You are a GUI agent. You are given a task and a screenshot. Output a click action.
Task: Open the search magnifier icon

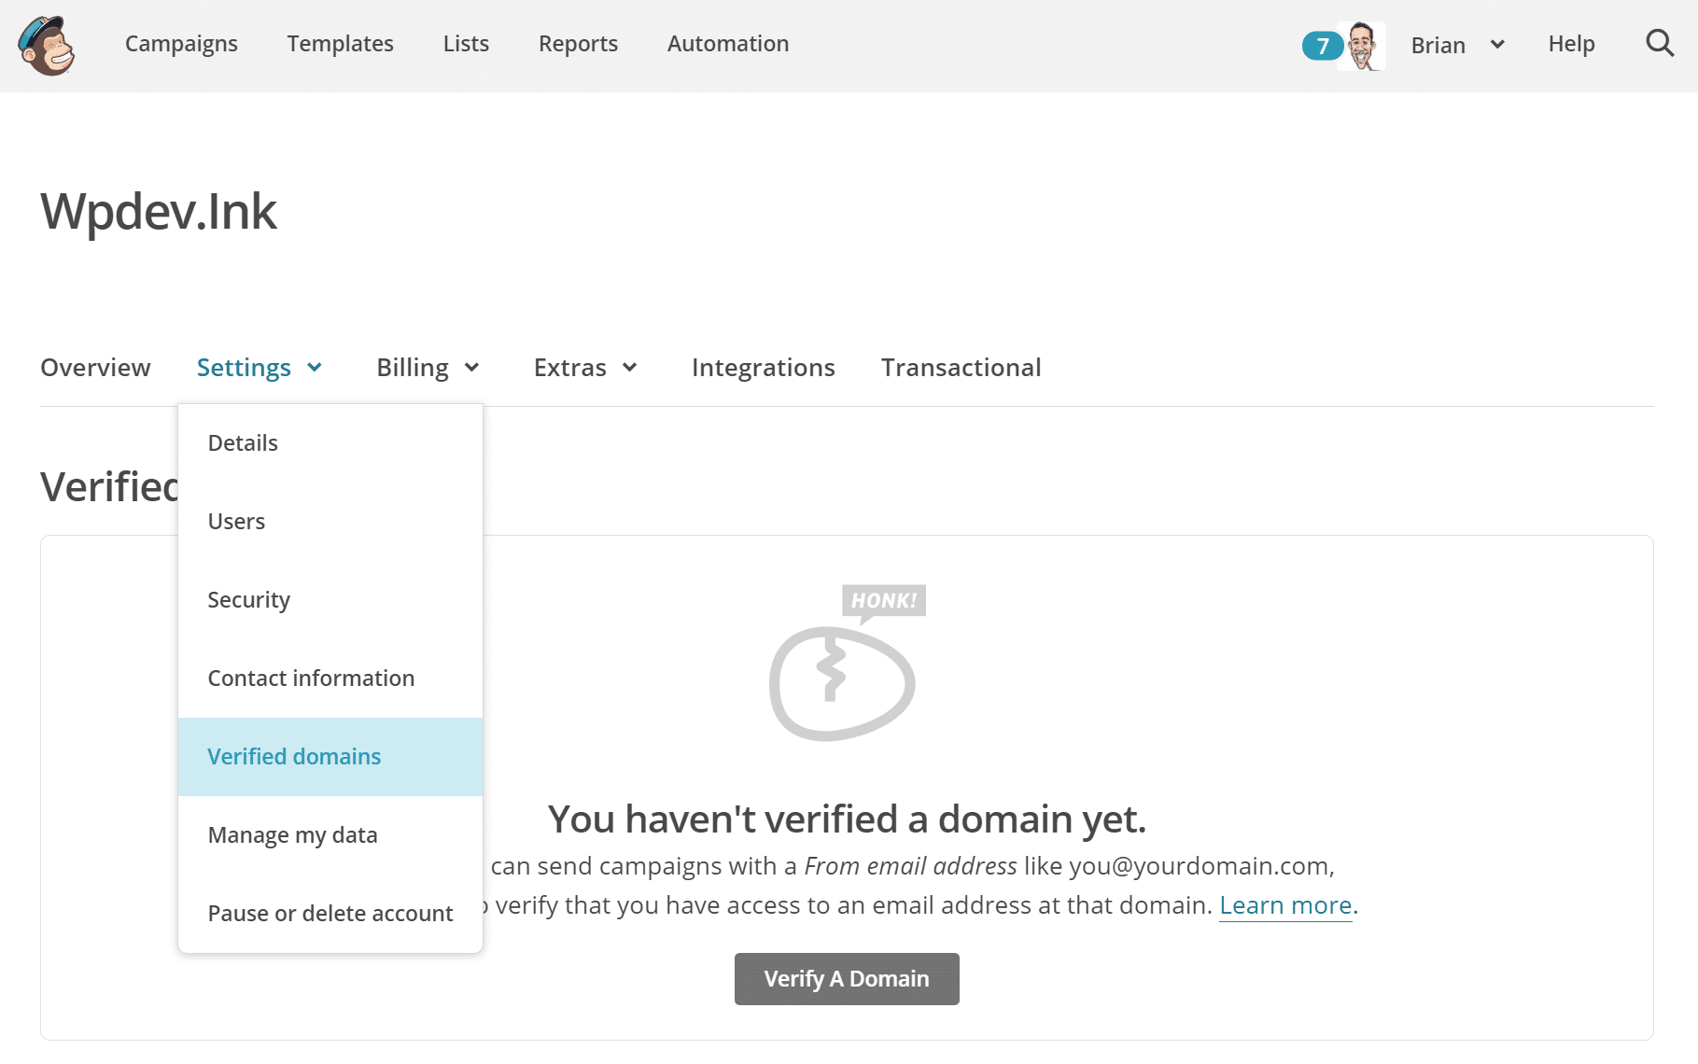point(1659,44)
